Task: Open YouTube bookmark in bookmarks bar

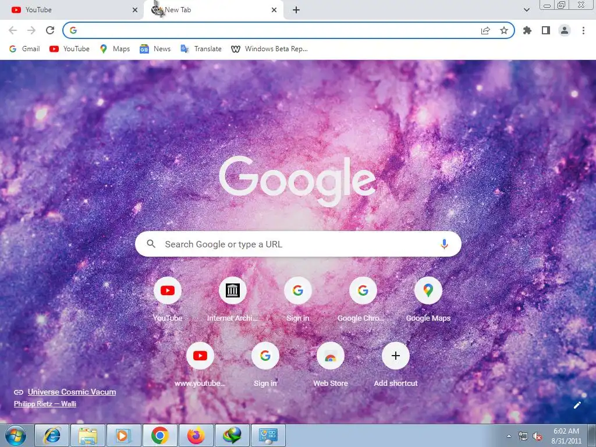Action: click(x=70, y=49)
